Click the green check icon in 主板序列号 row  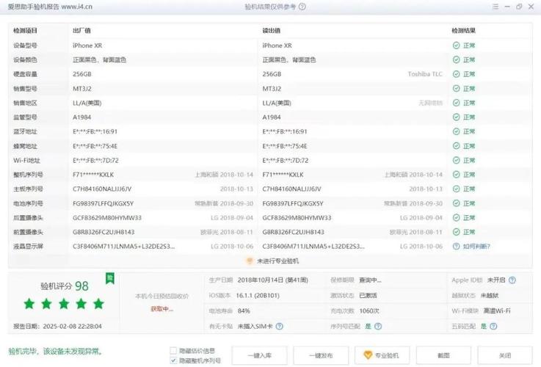coord(456,189)
